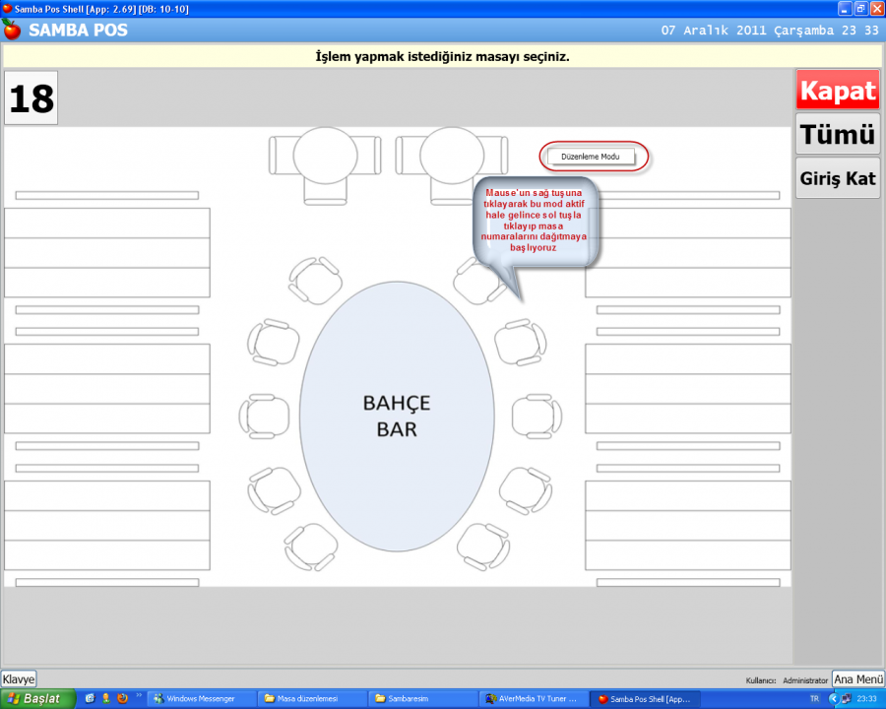The image size is (886, 709).
Task: Click the date text 07 Aralık 2011
Action: [x=715, y=31]
